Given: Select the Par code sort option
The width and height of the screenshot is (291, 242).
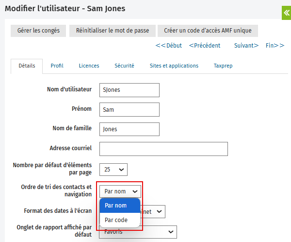Looking at the screenshot, I should 116,220.
